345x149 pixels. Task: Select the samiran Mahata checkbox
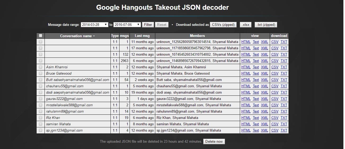click(x=41, y=124)
